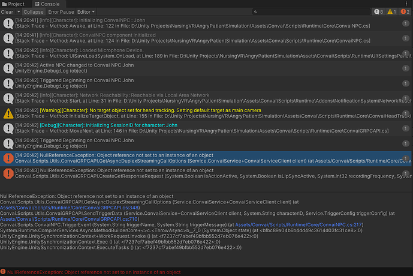
Task: Open the Editor dropdown
Action: (86, 12)
